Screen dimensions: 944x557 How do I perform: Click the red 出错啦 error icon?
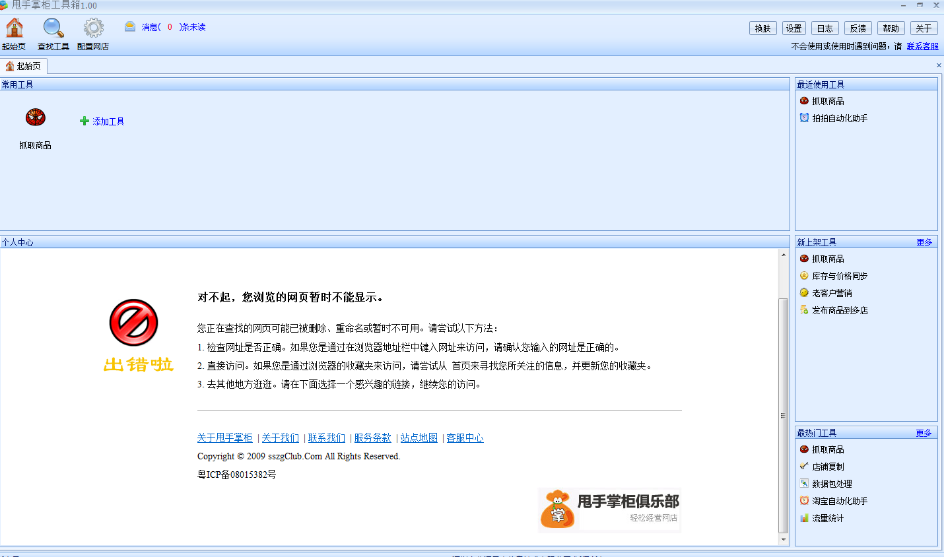(133, 323)
